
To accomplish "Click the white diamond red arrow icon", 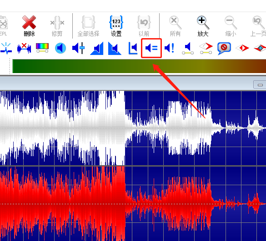I will [206, 48].
